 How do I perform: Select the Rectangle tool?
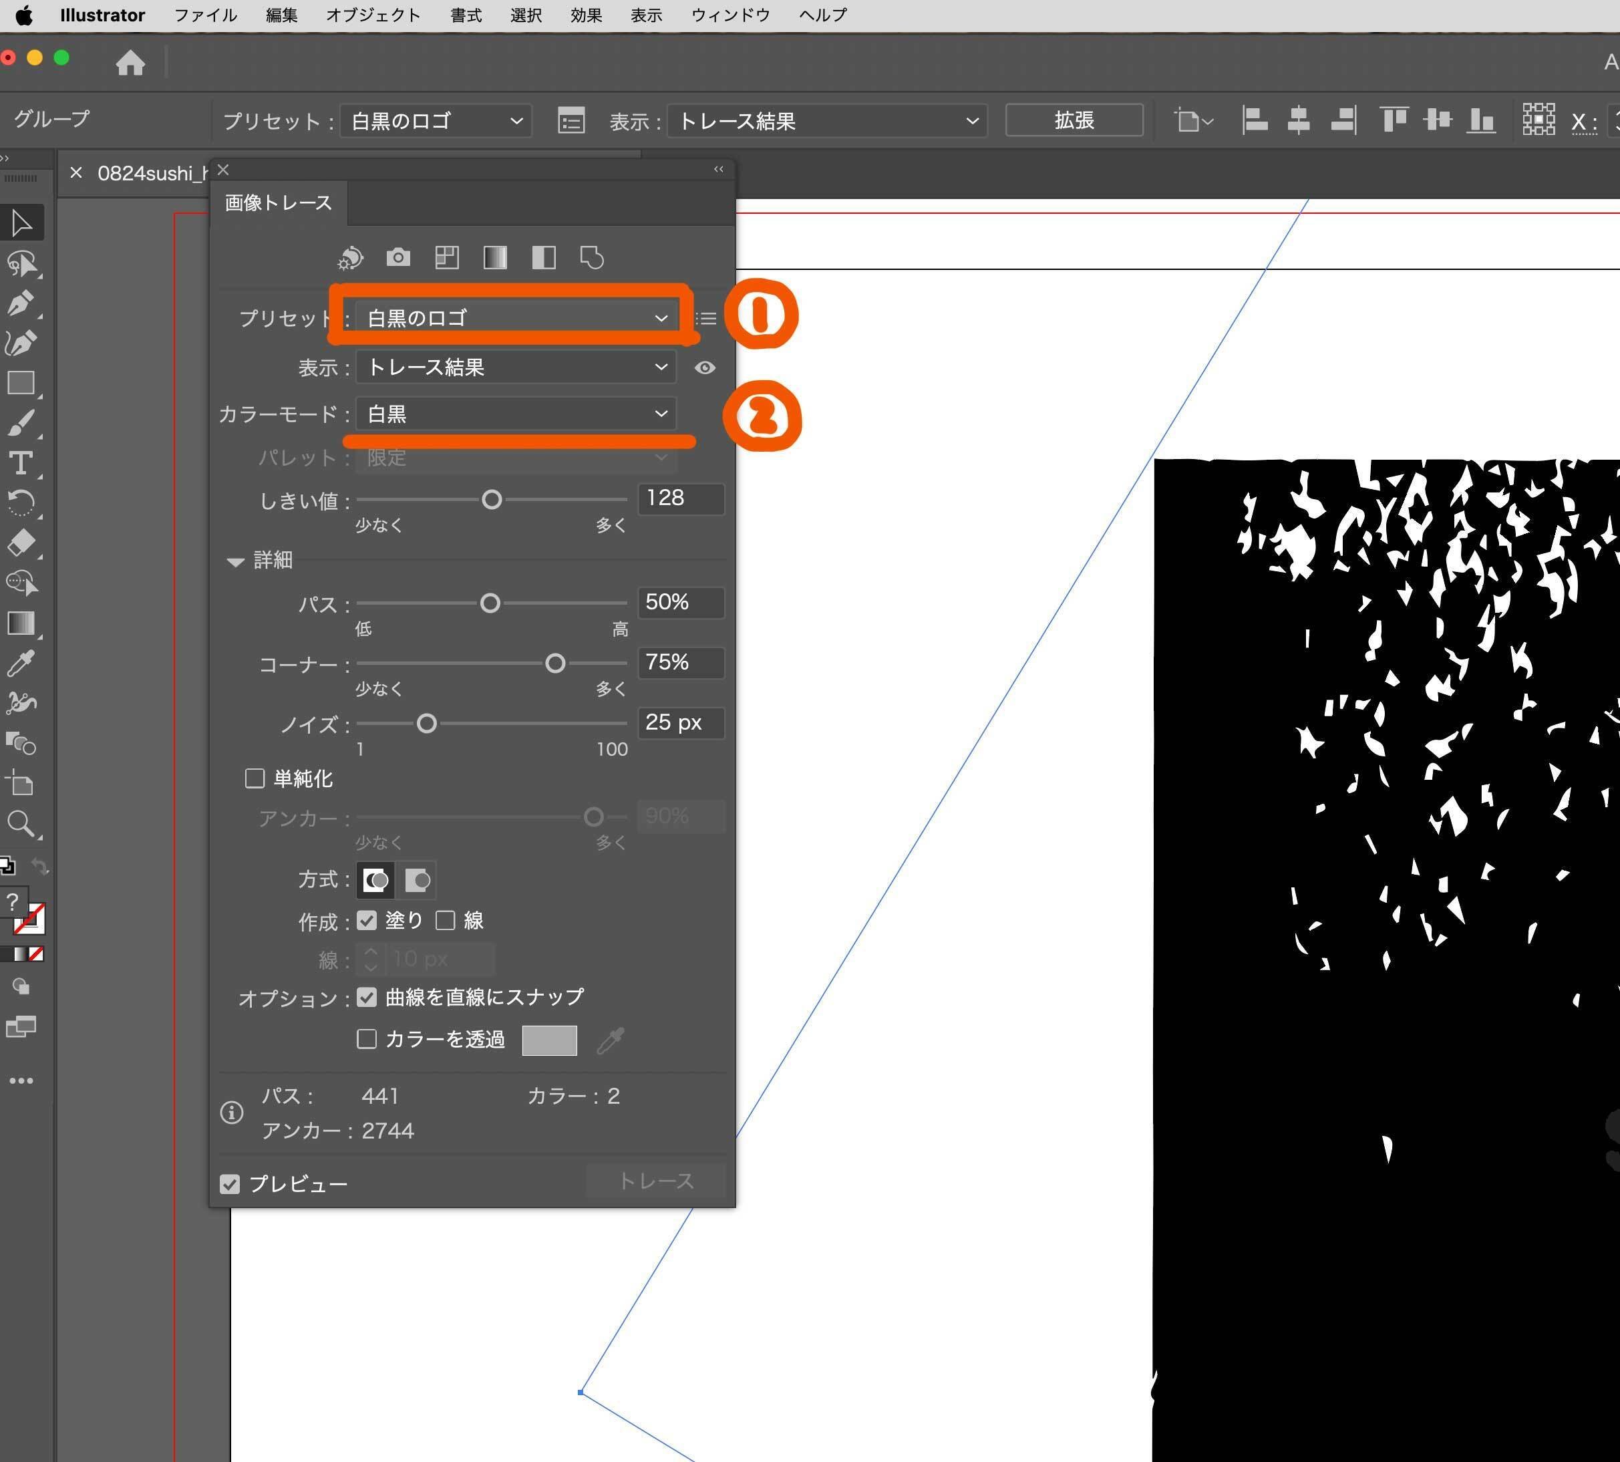coord(21,383)
